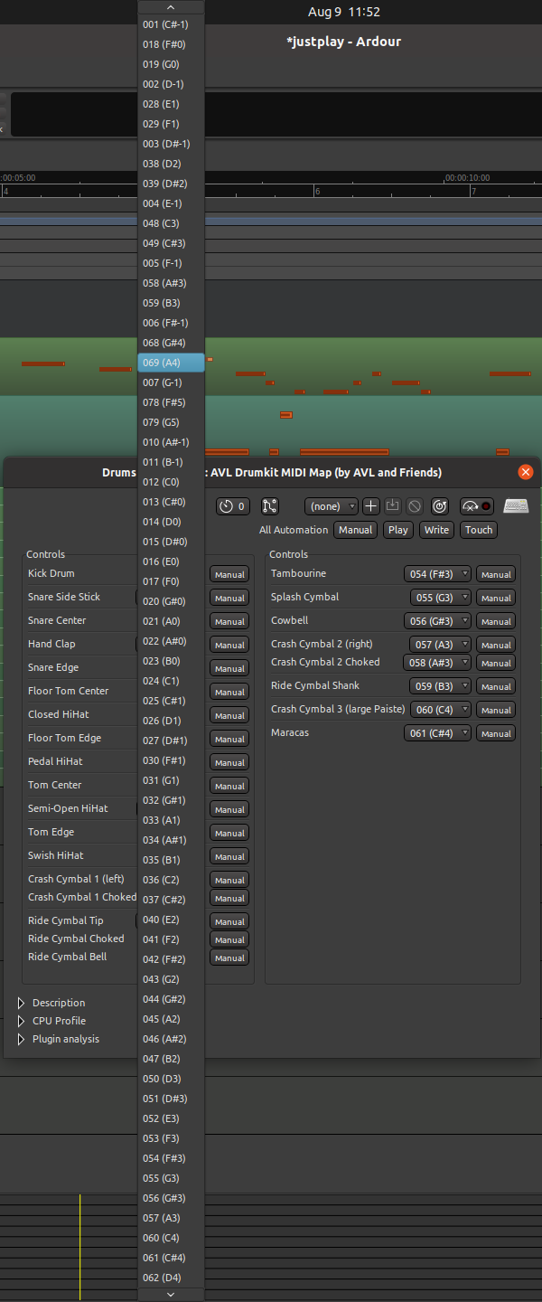The height and width of the screenshot is (1302, 542).
Task: Open the (none) preset dropdown
Action: point(331,506)
